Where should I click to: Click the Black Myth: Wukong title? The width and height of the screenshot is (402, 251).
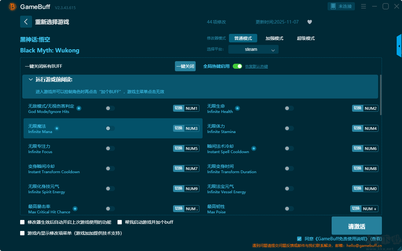50,51
